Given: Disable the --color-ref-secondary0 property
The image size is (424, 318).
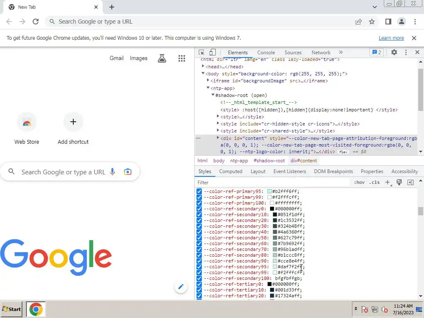Looking at the screenshot, I should [x=199, y=209].
